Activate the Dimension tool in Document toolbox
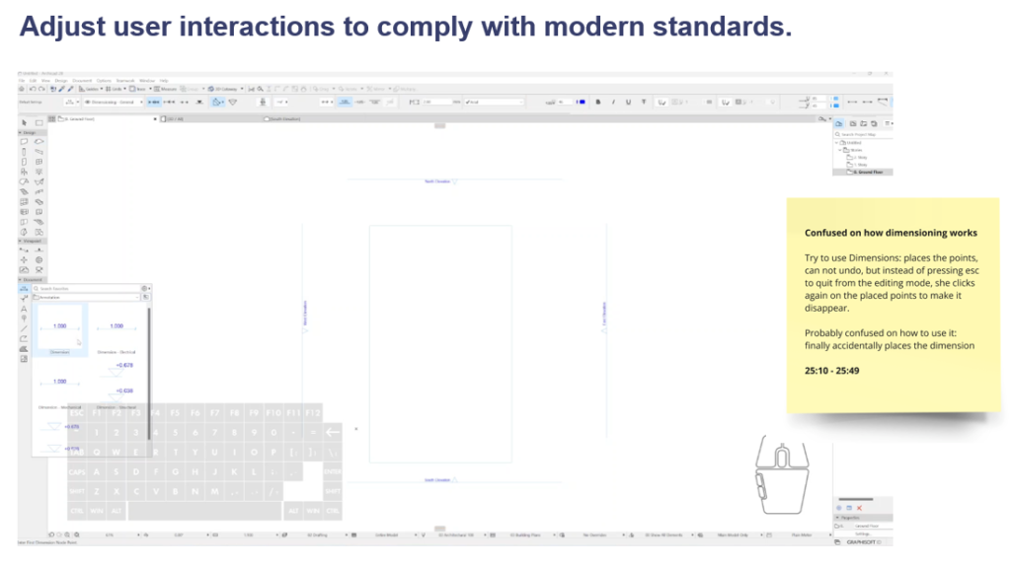Image resolution: width=1011 pixels, height=568 pixels. click(25, 288)
